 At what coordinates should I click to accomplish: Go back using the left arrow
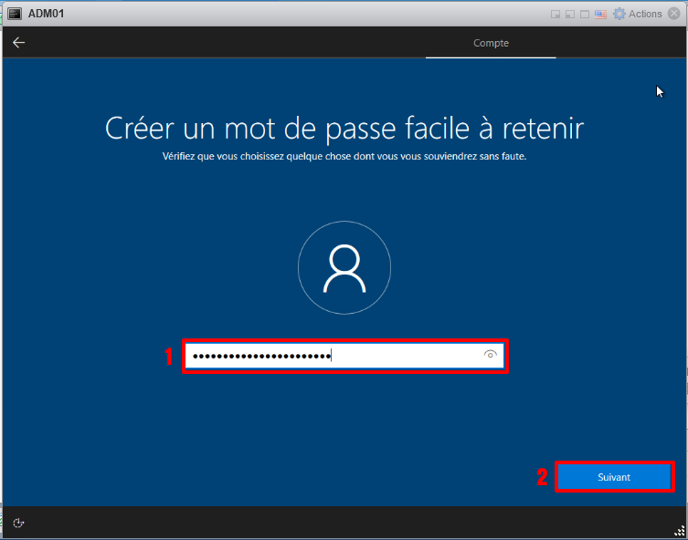coord(18,42)
